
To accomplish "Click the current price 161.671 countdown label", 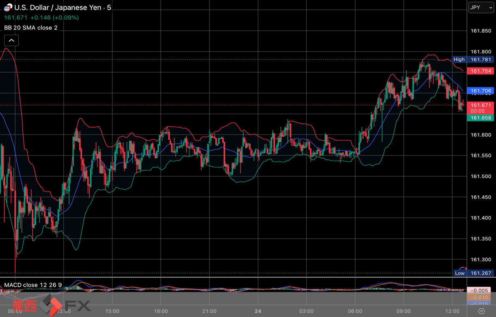I will (x=480, y=108).
